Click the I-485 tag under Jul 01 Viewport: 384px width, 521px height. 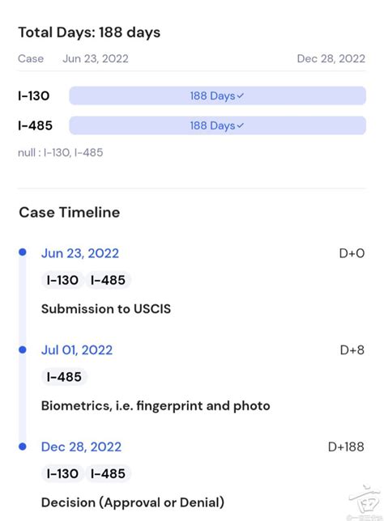tap(64, 377)
